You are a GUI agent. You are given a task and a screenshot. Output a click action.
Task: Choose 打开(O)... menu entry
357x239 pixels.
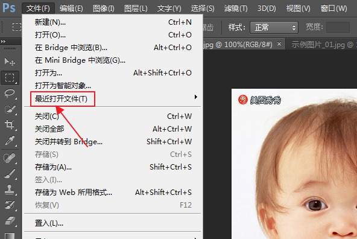(113, 35)
